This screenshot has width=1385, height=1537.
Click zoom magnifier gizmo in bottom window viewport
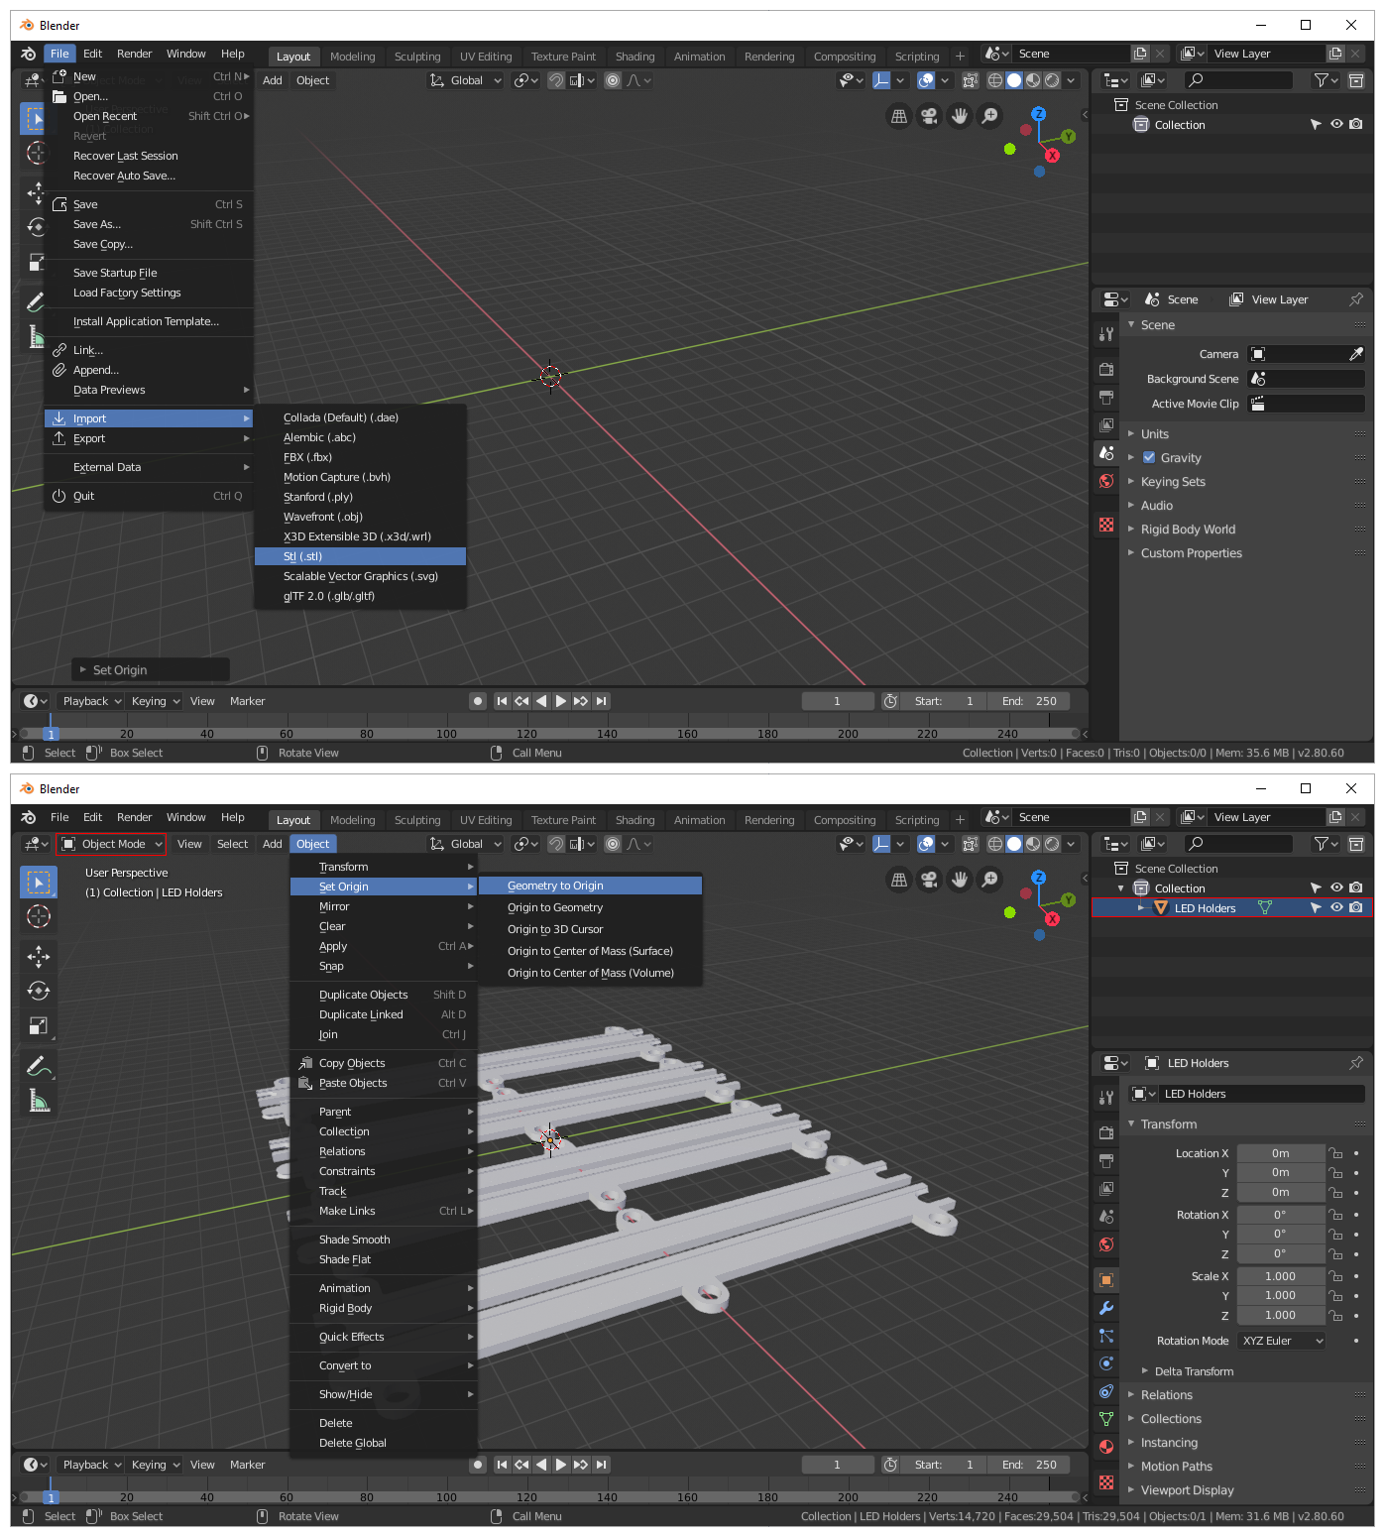989,880
